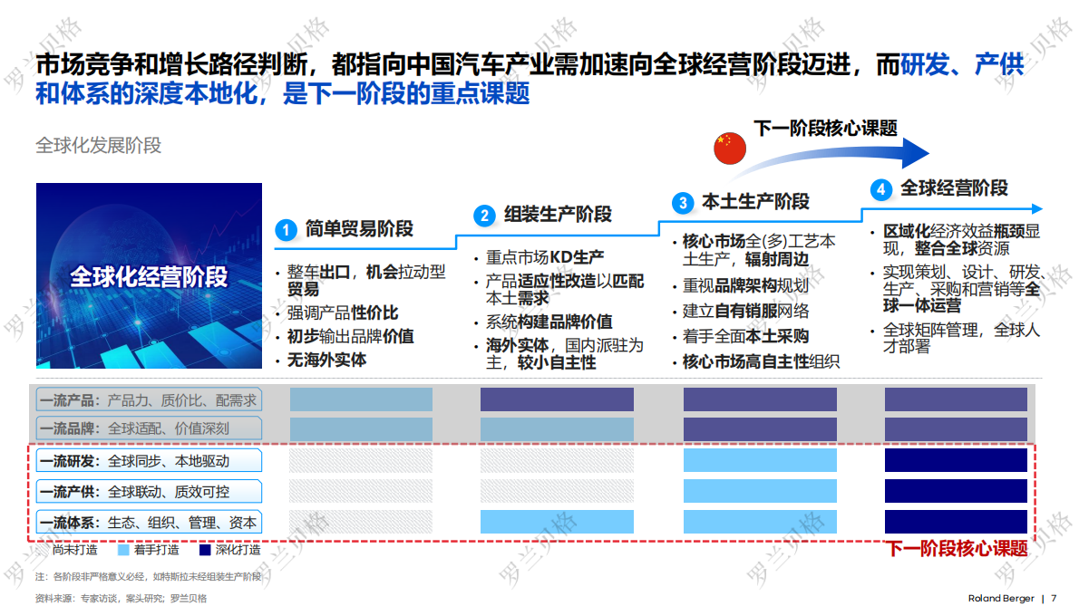
Task: Expand the 一流产品 row header
Action: [x=148, y=399]
